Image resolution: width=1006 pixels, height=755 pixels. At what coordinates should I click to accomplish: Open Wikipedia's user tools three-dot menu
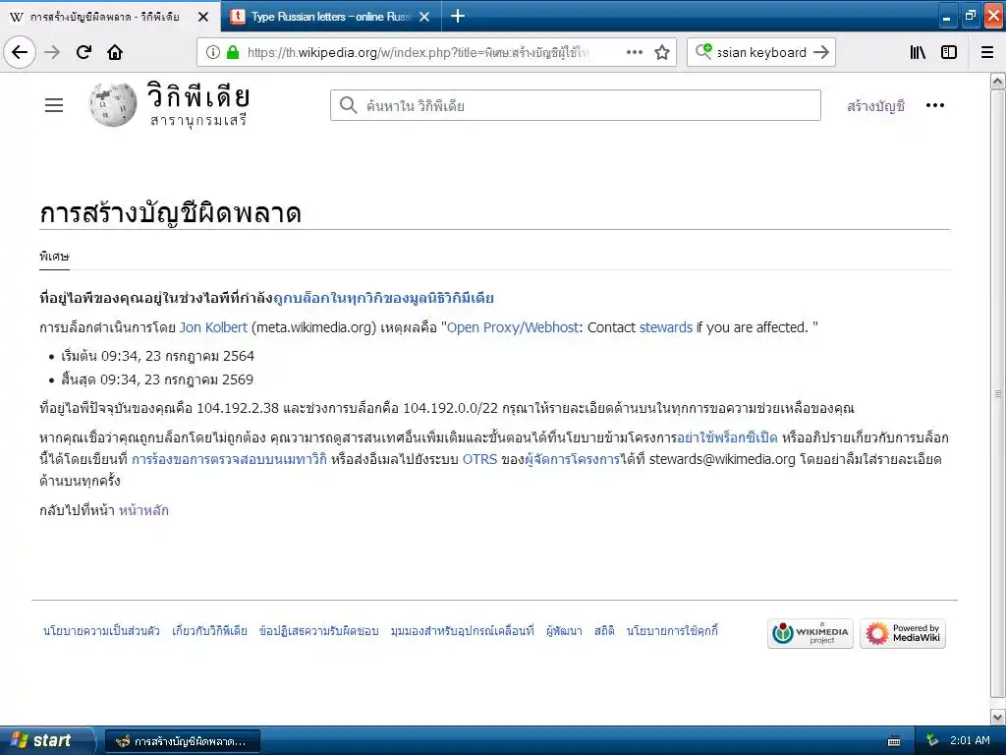pyautogui.click(x=935, y=105)
